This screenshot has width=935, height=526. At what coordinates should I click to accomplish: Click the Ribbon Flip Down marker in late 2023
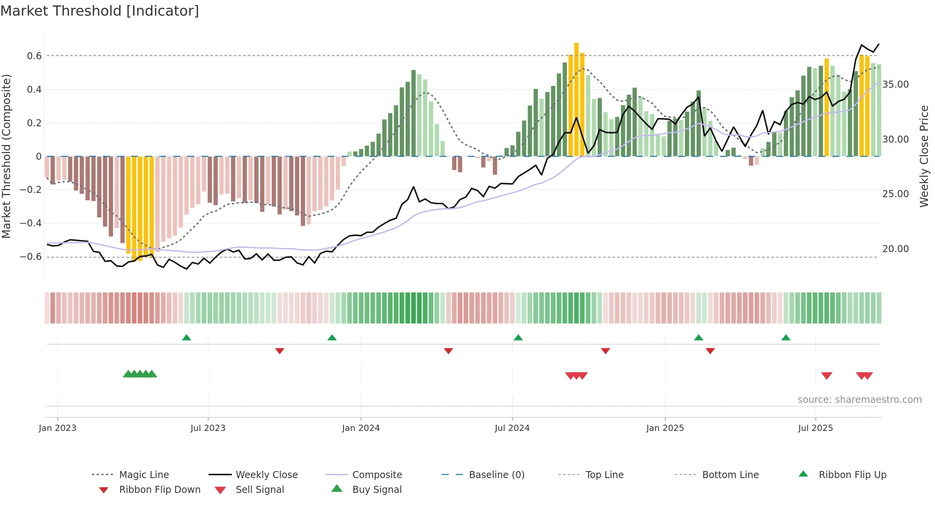(x=280, y=351)
